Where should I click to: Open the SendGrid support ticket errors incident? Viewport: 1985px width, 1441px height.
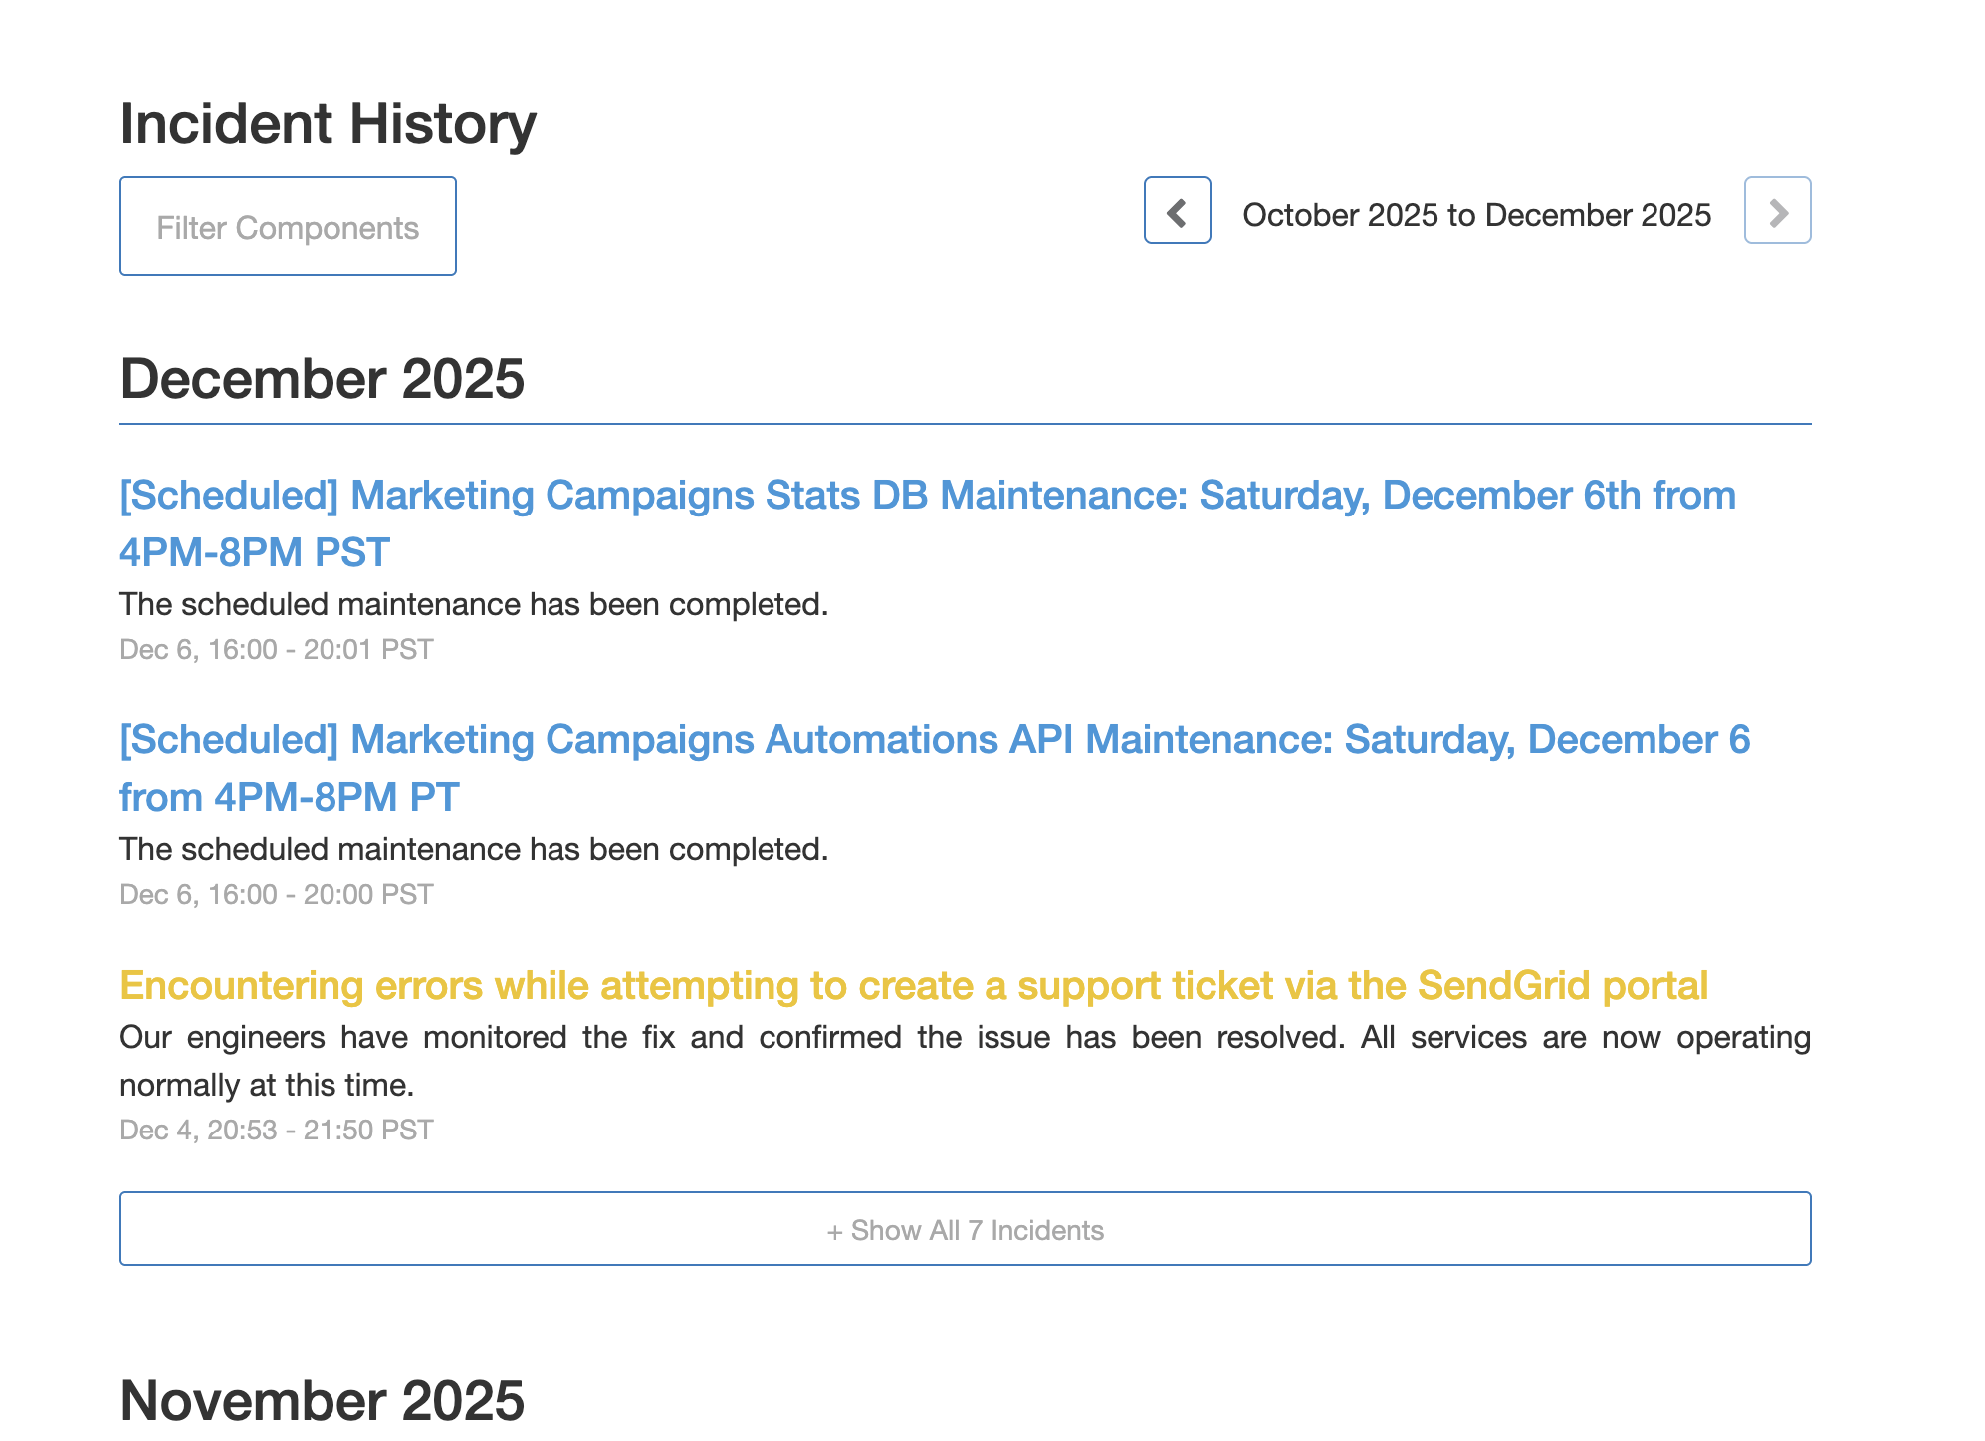[913, 986]
